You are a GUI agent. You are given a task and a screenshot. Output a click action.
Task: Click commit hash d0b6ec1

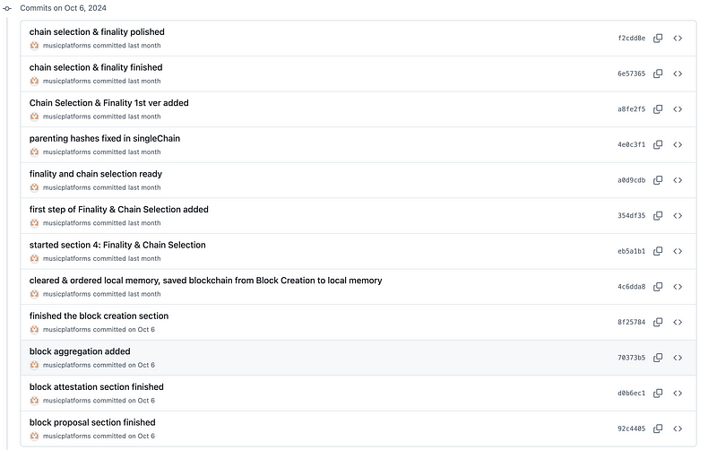tap(631, 394)
